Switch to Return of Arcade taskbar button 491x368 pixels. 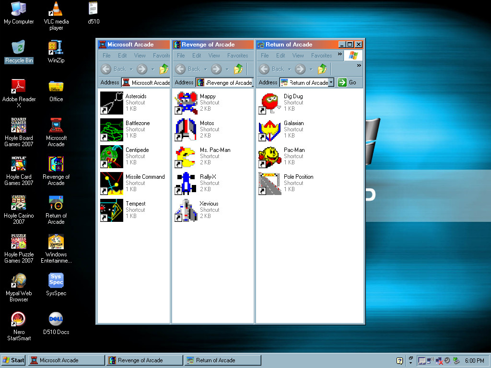point(222,360)
